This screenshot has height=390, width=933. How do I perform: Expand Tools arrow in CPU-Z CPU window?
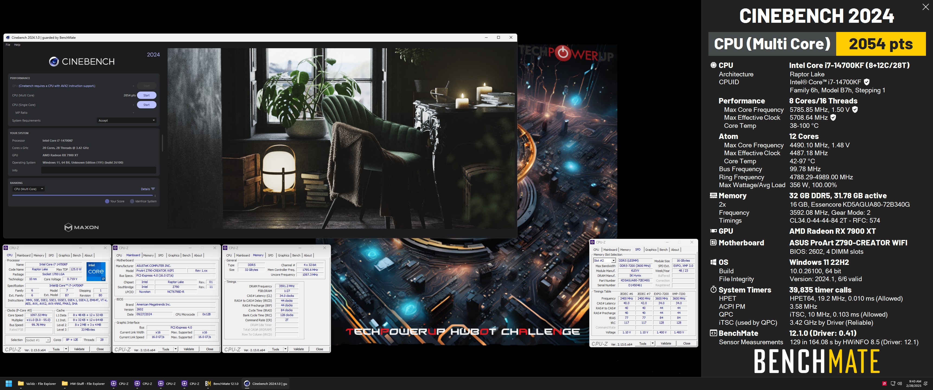point(66,349)
